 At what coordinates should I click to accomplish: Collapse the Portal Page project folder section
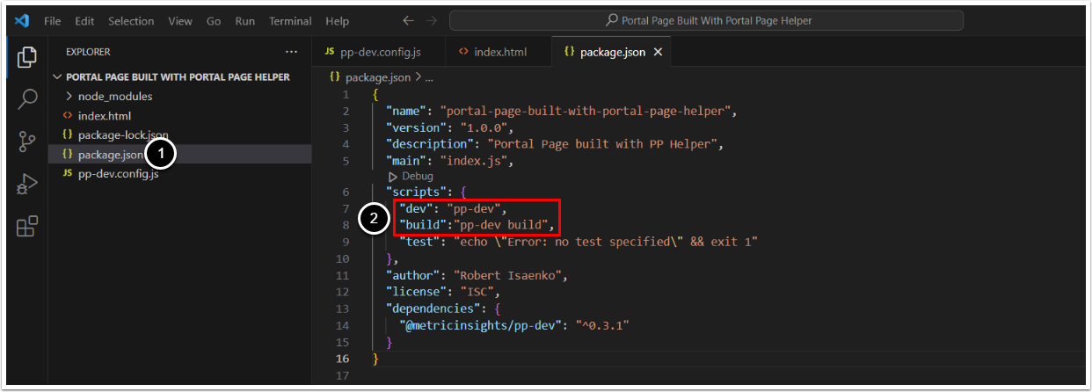(59, 77)
